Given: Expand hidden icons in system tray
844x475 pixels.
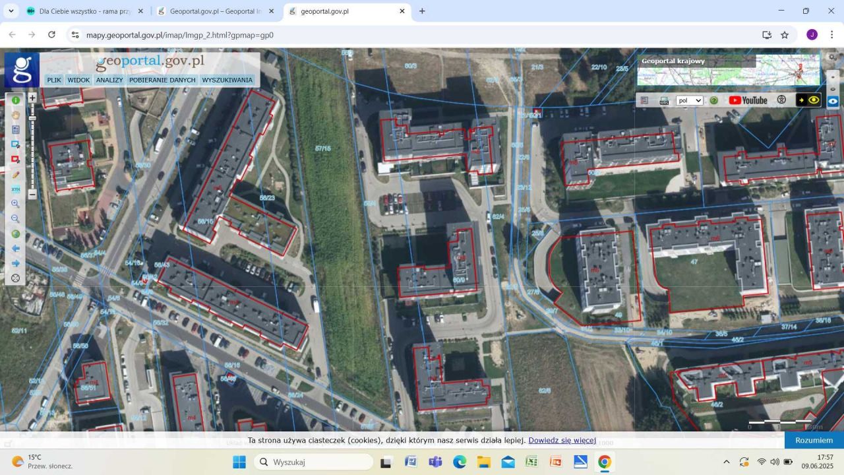Looking at the screenshot, I should pyautogui.click(x=727, y=462).
